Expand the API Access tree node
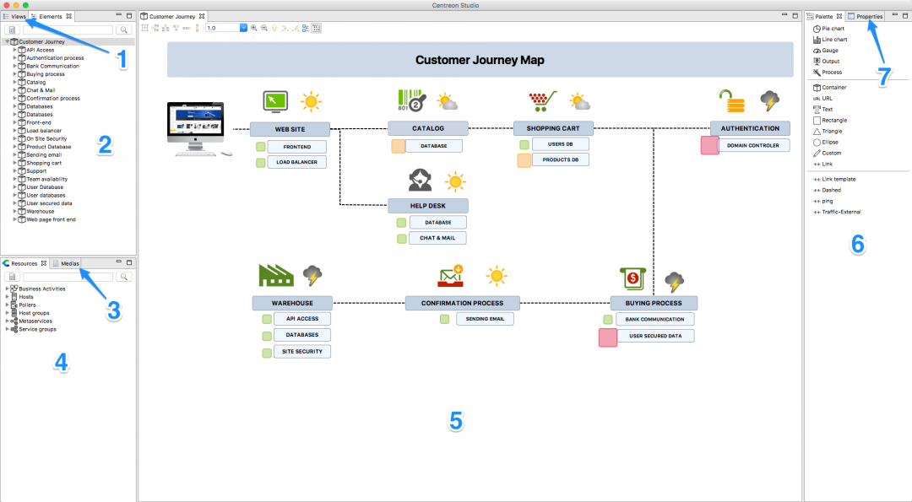This screenshot has width=912, height=502. (x=14, y=50)
